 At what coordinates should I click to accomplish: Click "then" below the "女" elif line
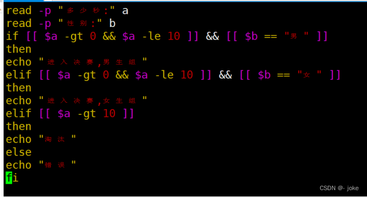click(x=19, y=88)
